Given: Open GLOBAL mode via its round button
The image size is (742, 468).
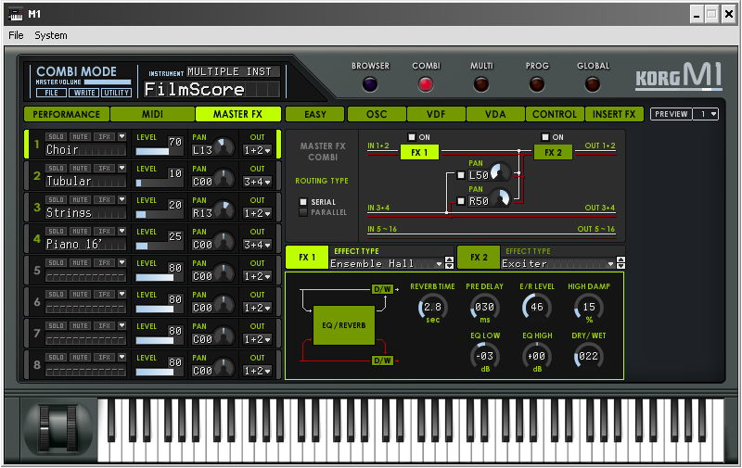Looking at the screenshot, I should click(593, 84).
